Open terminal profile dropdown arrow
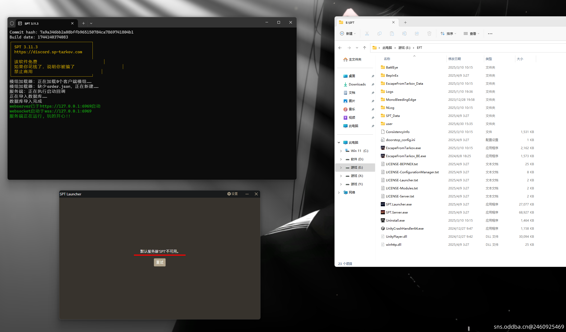Viewport: 566px width, 332px height. pyautogui.click(x=91, y=23)
